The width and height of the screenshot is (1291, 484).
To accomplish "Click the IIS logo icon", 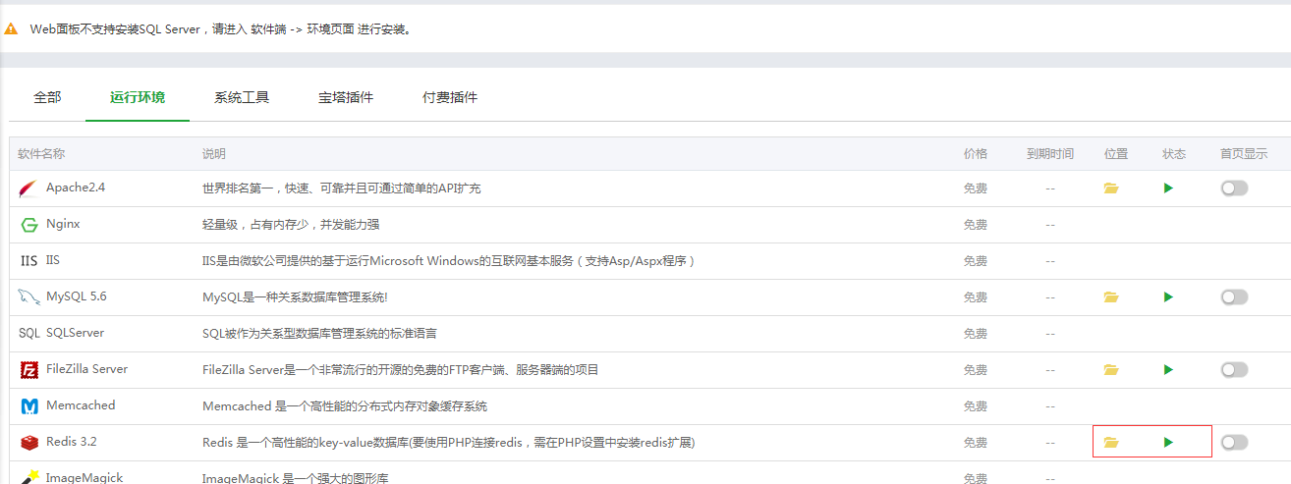I will [x=29, y=261].
